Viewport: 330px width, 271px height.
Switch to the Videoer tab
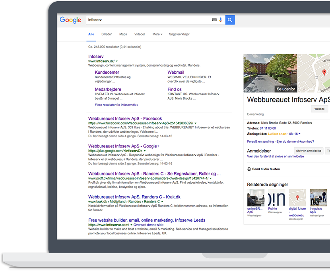(140, 34)
